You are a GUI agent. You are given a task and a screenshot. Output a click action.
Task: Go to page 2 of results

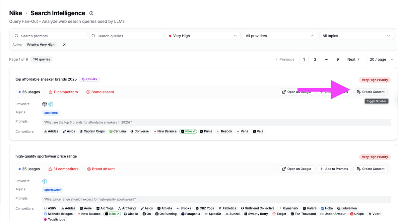[315, 59]
